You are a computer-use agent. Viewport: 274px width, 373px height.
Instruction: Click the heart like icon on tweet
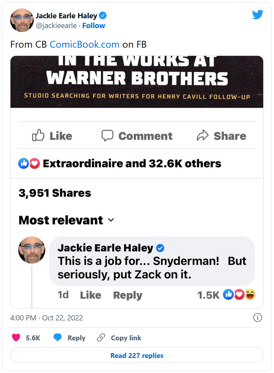click(16, 338)
